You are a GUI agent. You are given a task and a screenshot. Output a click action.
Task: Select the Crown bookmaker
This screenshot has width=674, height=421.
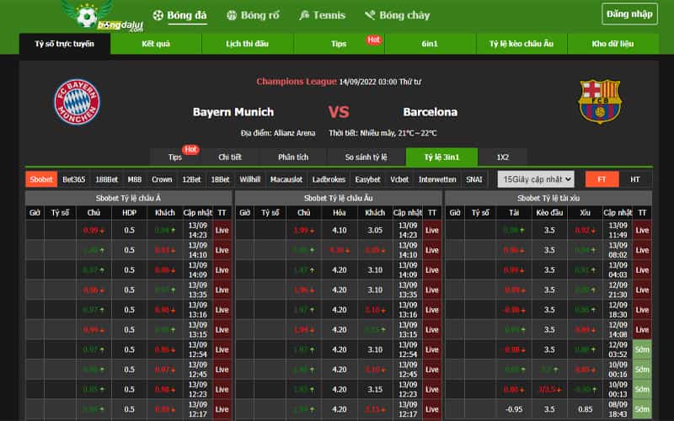(162, 179)
